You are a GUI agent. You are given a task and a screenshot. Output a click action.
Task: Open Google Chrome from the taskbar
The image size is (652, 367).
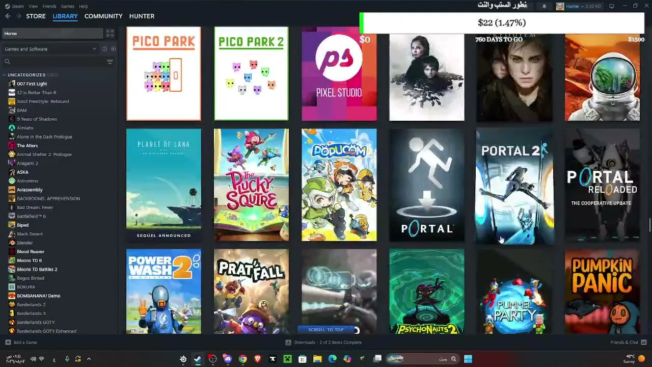click(243, 359)
